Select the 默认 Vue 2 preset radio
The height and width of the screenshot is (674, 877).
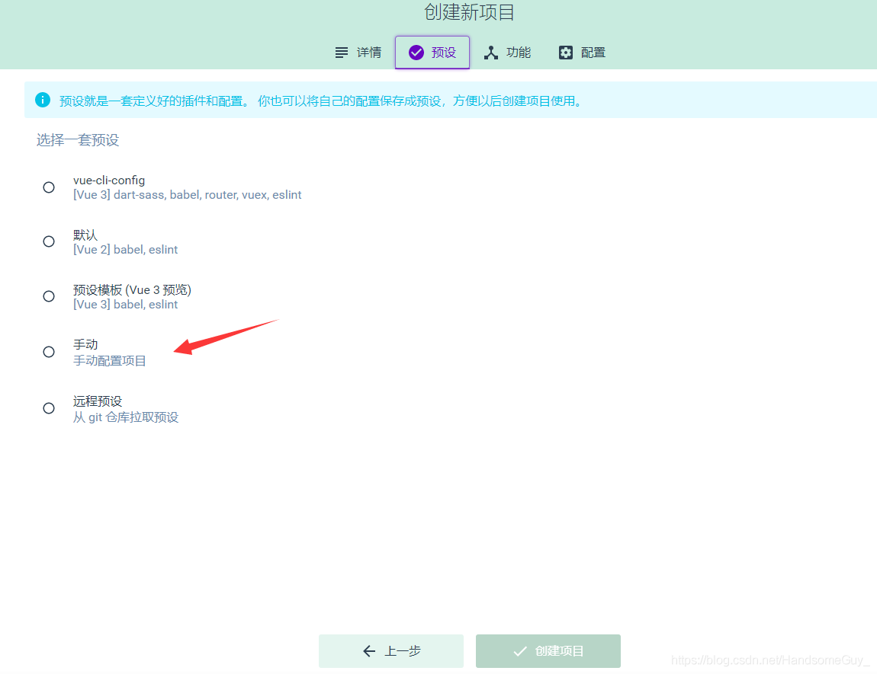49,241
